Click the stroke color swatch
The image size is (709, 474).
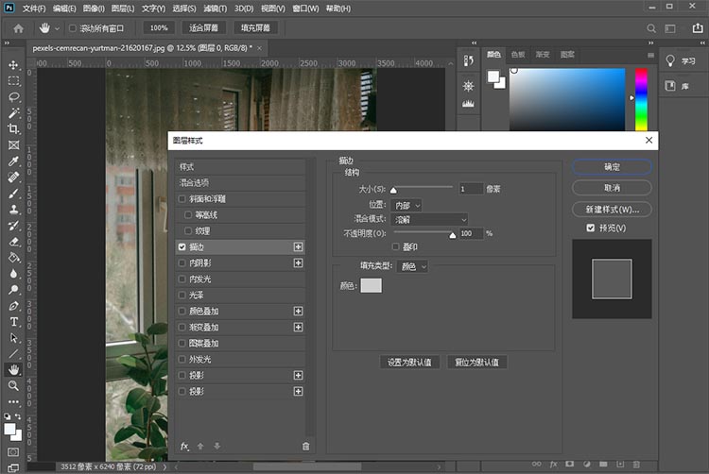[372, 286]
